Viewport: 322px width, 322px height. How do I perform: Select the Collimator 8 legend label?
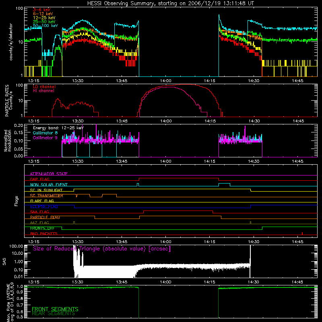coord(45,133)
